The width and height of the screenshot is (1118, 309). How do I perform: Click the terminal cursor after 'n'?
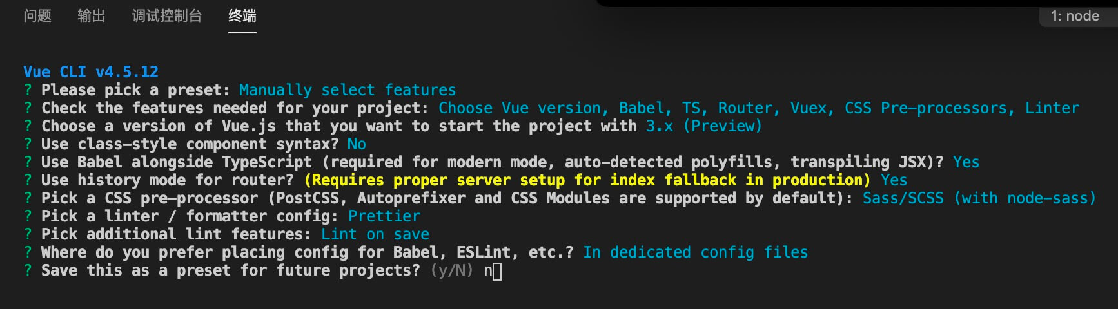tap(497, 271)
